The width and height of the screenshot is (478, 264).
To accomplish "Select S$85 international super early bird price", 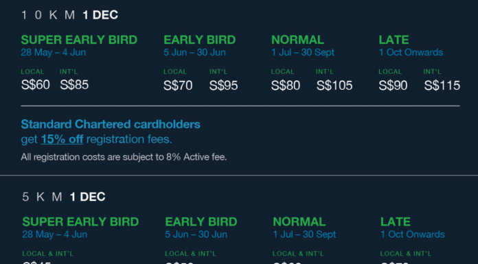I will point(74,84).
